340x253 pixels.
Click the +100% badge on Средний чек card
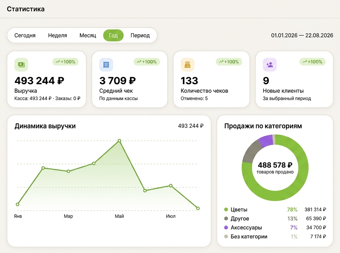147,62
